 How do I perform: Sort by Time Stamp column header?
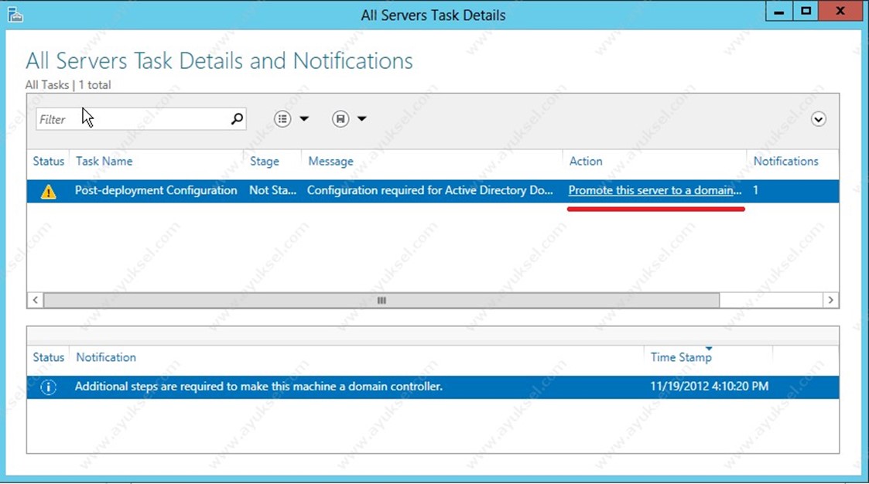(x=681, y=357)
